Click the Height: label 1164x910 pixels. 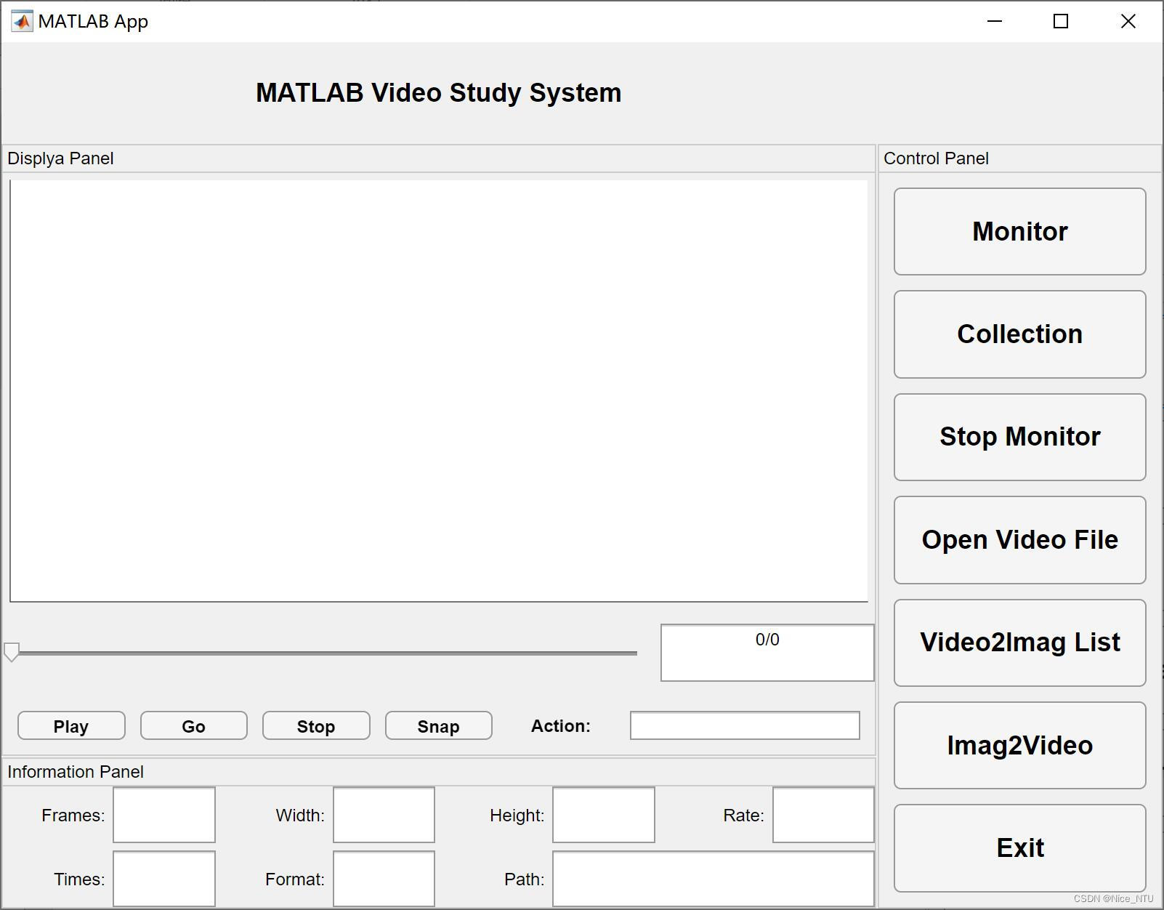tap(517, 816)
